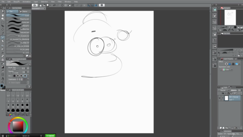Screen dimensions: 243x137
Task: Open the canvas tab dropdown arrow
Action: click(x=44, y=9)
